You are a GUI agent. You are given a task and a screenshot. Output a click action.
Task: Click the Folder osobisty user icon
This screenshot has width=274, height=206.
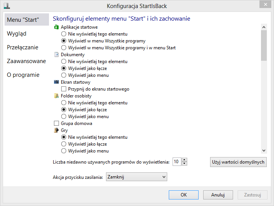coord(56,96)
